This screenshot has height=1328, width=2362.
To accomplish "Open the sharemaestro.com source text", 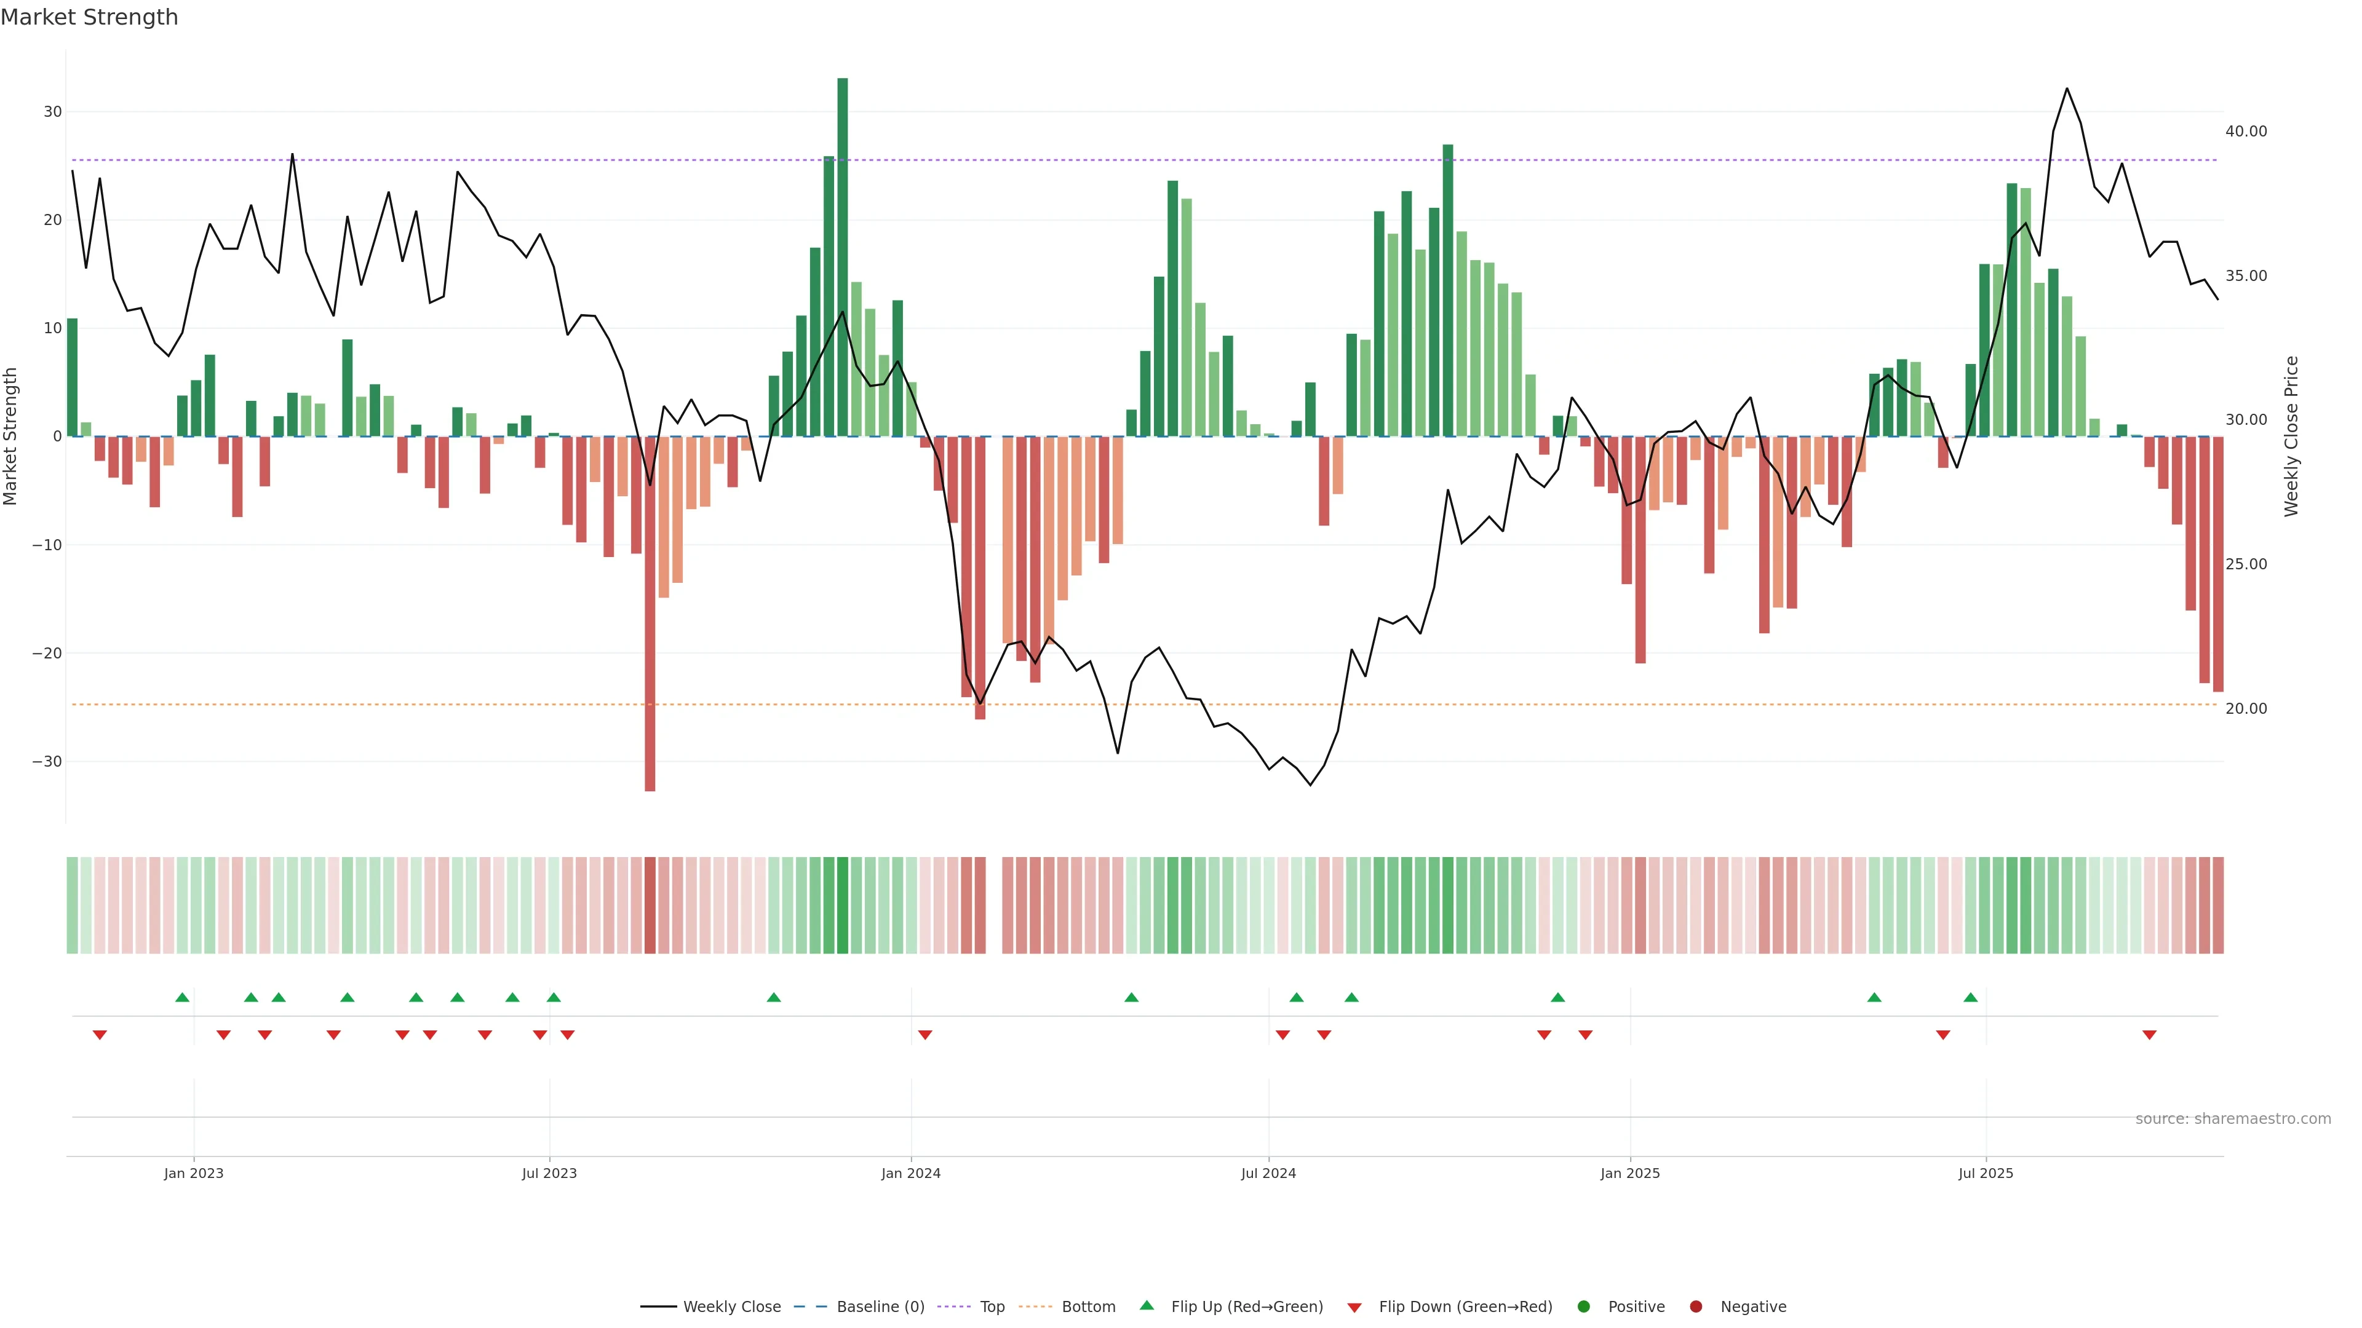I will (2233, 1119).
